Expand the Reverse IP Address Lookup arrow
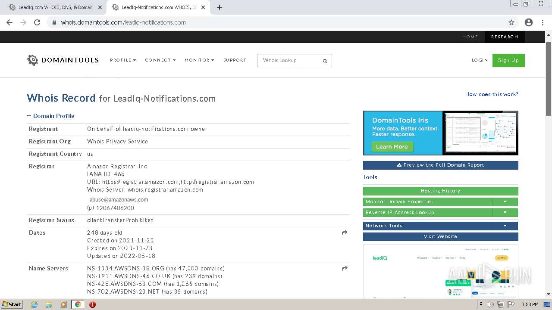The height and width of the screenshot is (310, 552). point(505,213)
